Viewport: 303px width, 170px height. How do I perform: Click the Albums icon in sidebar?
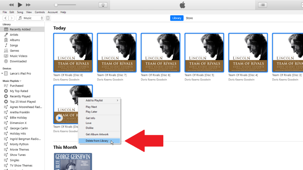6,40
